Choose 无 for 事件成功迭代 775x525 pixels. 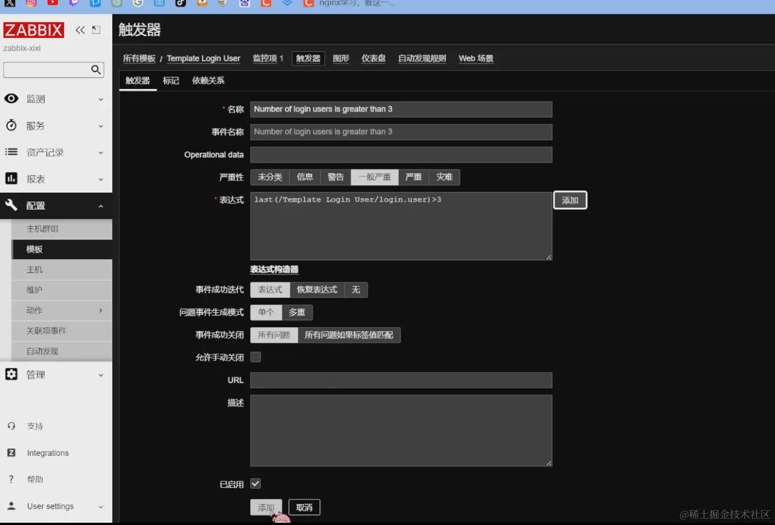356,290
